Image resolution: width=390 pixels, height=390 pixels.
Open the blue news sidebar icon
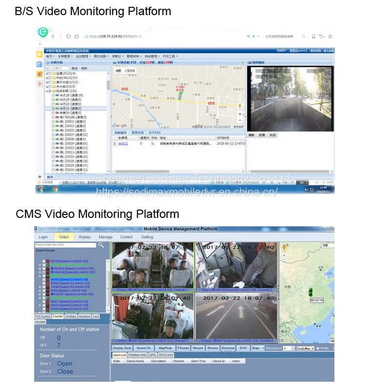39,64
